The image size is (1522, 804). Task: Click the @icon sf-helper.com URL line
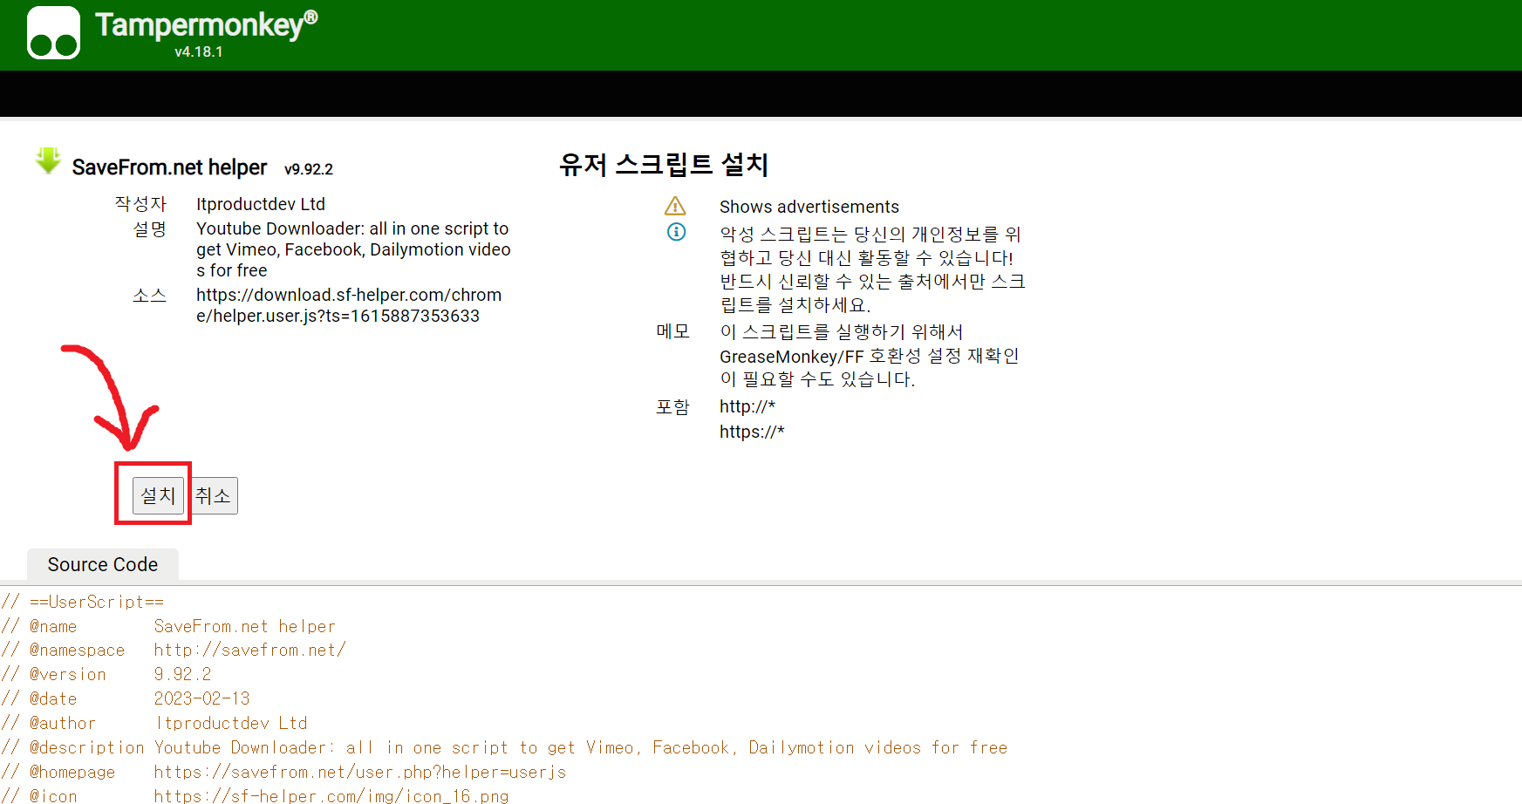coord(256,795)
